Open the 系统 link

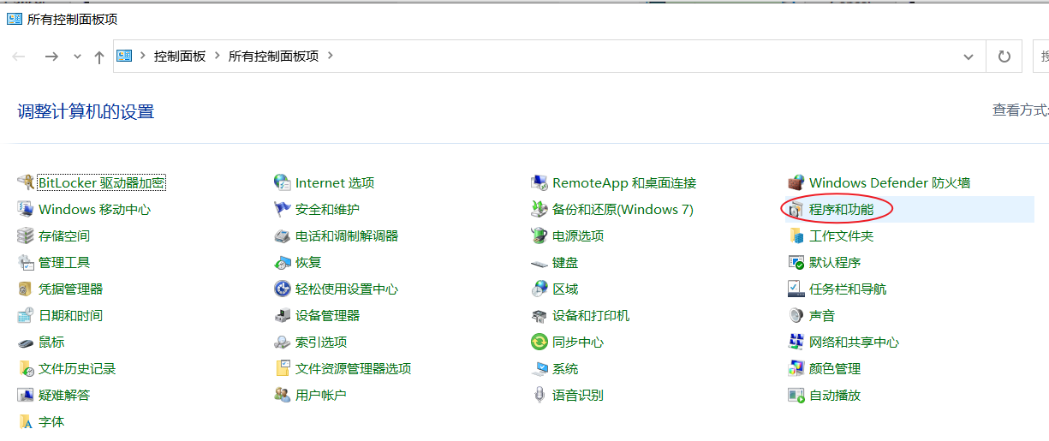(565, 368)
